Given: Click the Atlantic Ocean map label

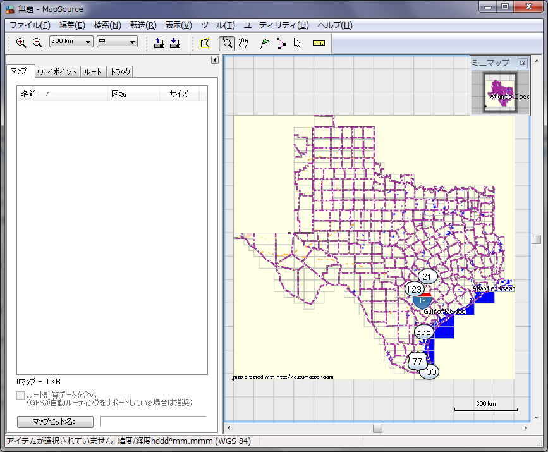Looking at the screenshot, I should [494, 288].
